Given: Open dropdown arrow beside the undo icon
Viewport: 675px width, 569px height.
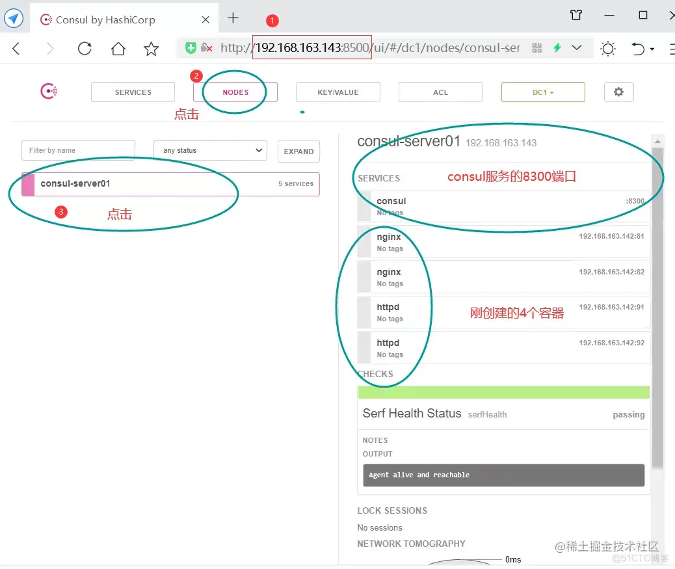Looking at the screenshot, I should click(x=652, y=49).
